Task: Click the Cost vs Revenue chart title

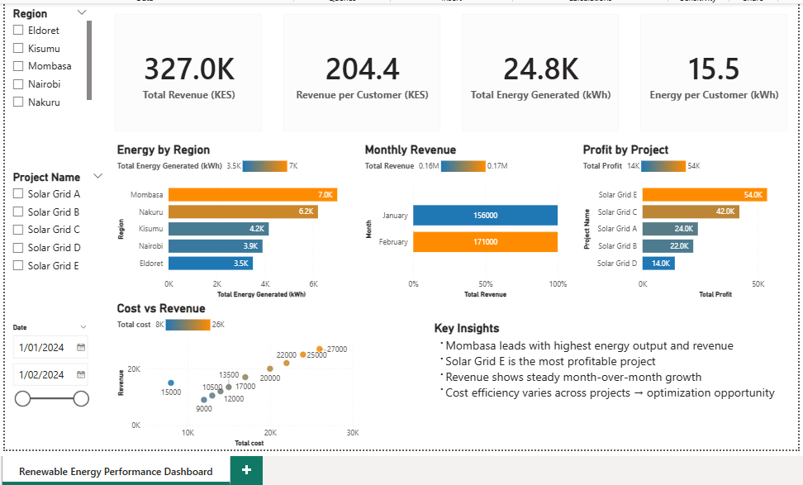Action: point(161,308)
